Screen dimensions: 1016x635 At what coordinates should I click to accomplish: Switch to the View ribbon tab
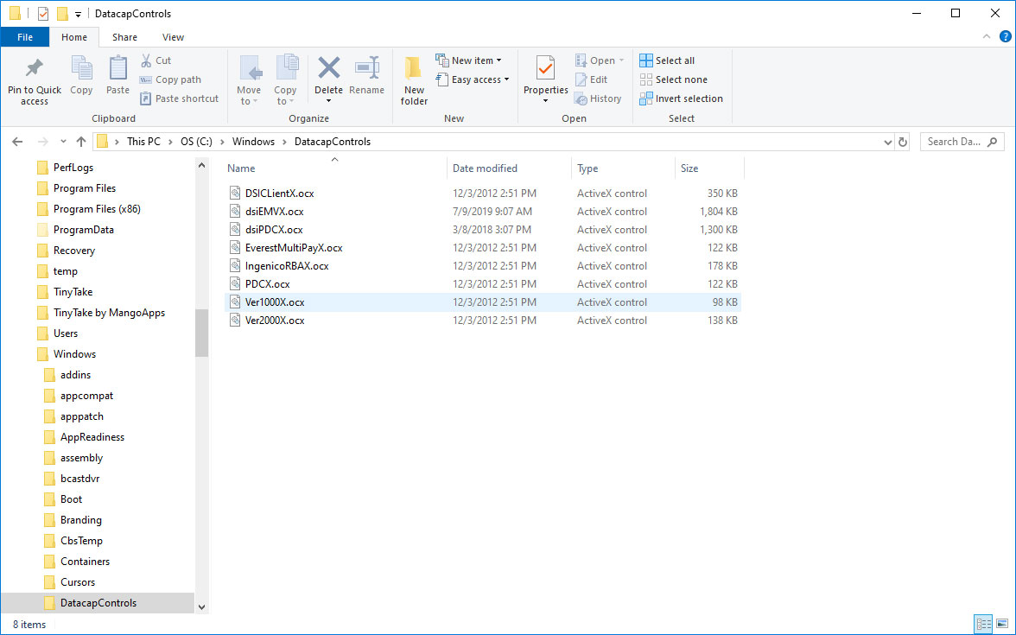tap(173, 37)
